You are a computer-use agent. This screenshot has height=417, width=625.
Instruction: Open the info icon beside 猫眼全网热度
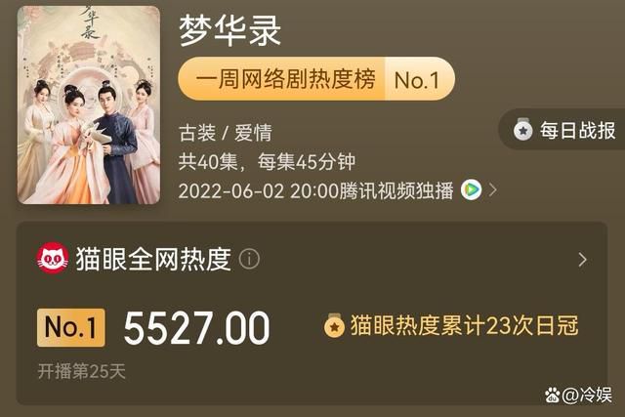point(249,259)
